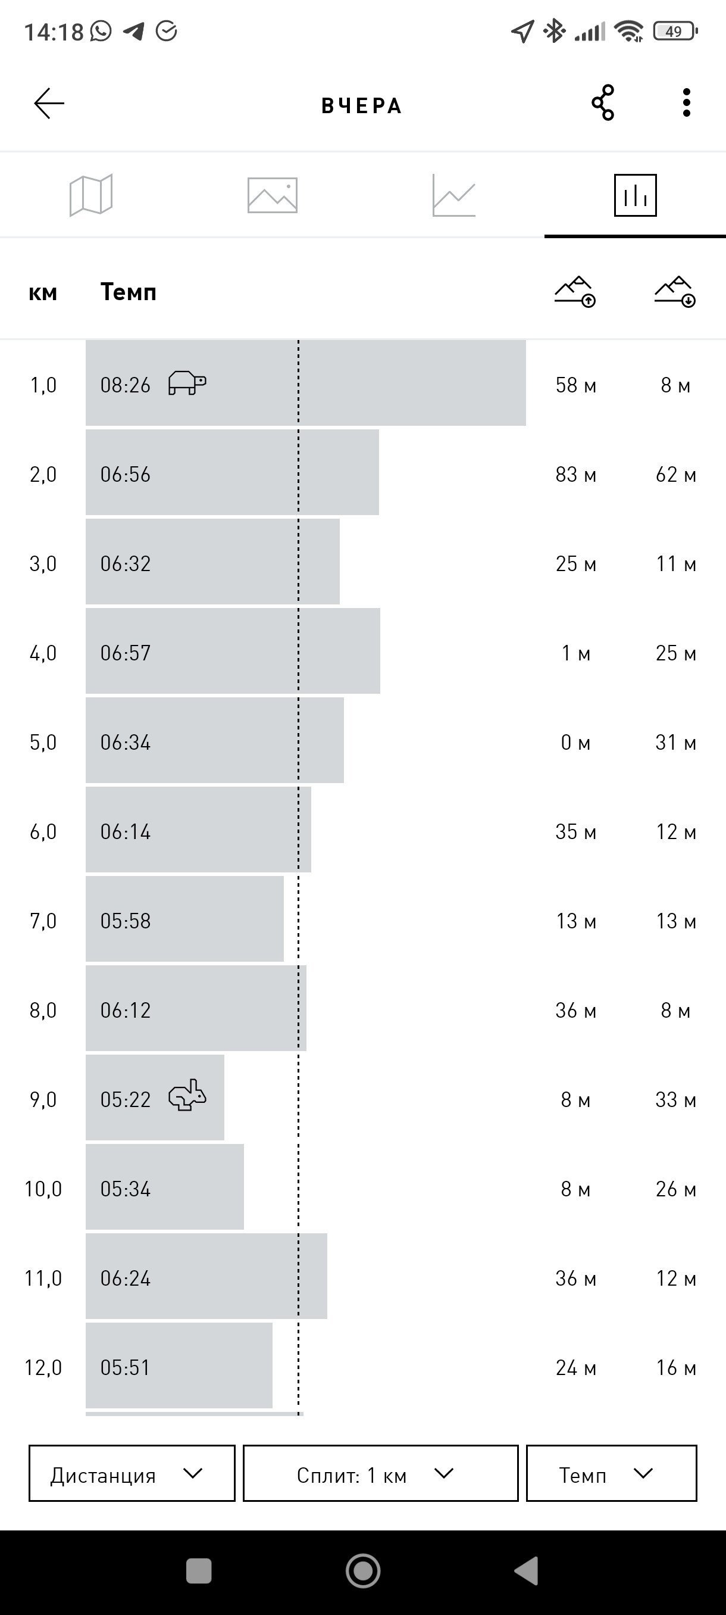Select the bar chart splits tab

pyautogui.click(x=635, y=195)
